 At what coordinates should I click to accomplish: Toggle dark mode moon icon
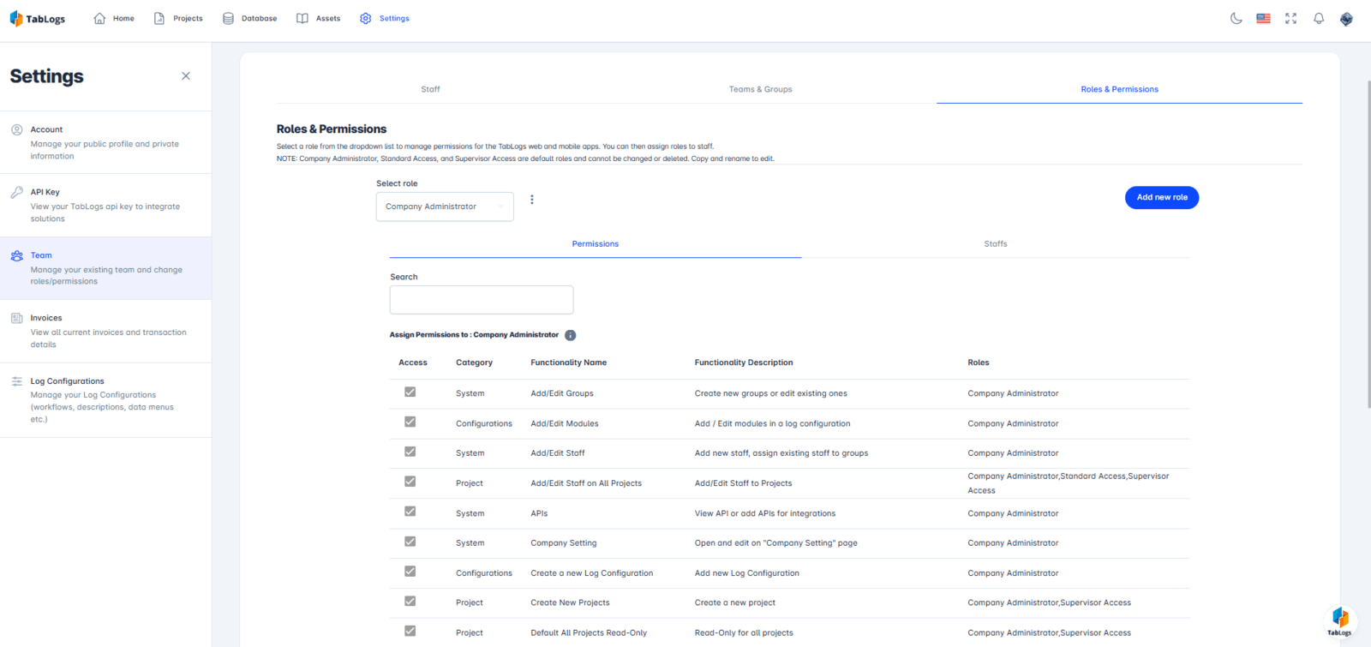[x=1236, y=18]
